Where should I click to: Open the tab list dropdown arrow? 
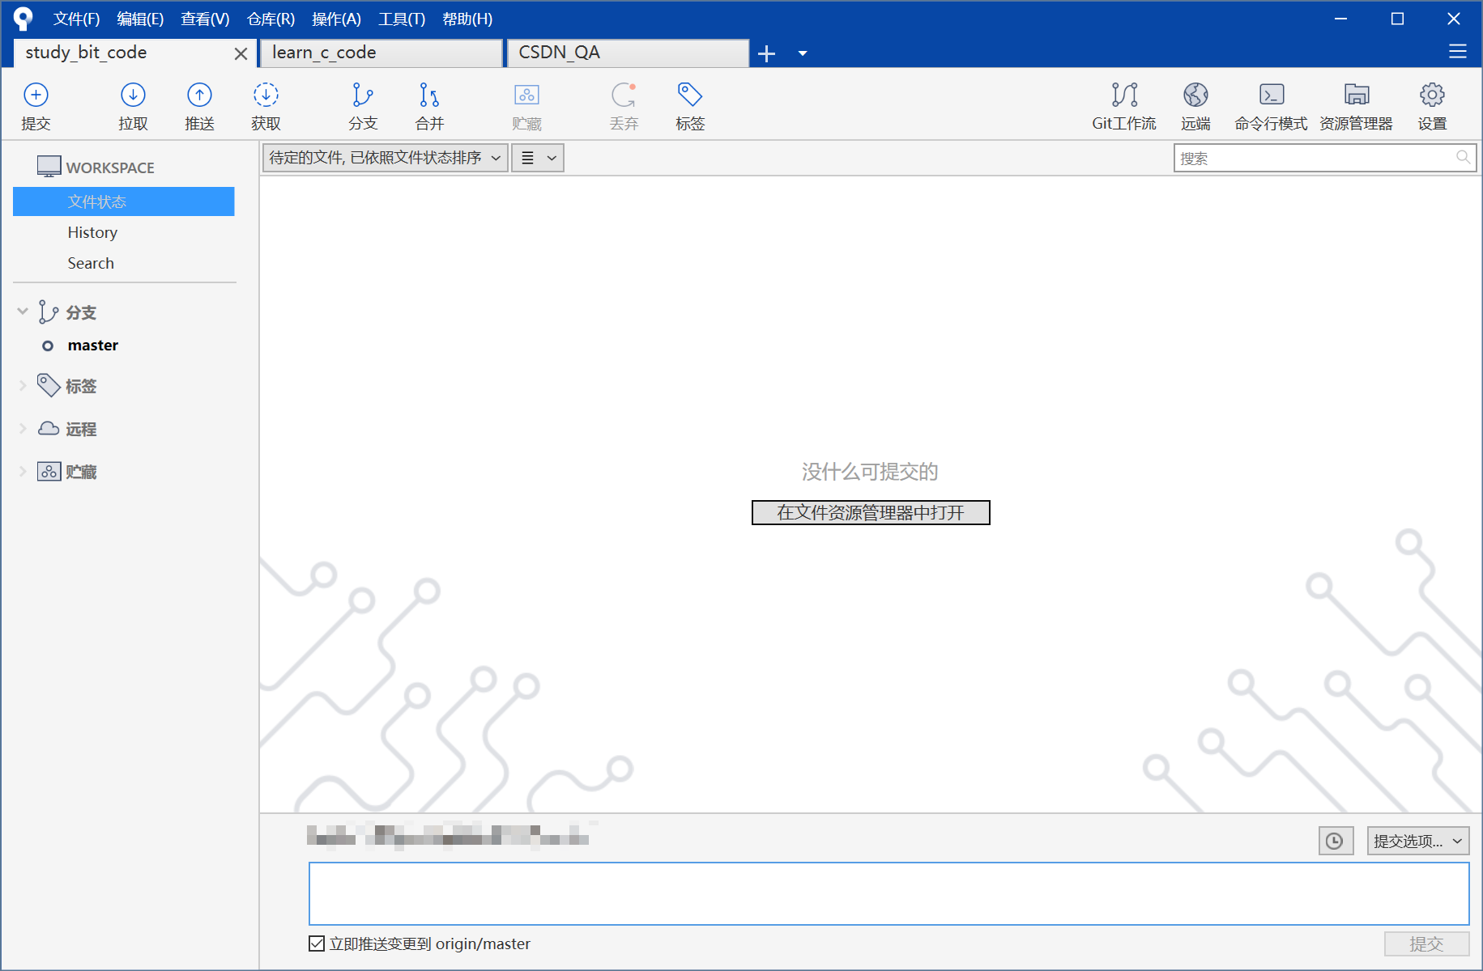[x=803, y=53]
